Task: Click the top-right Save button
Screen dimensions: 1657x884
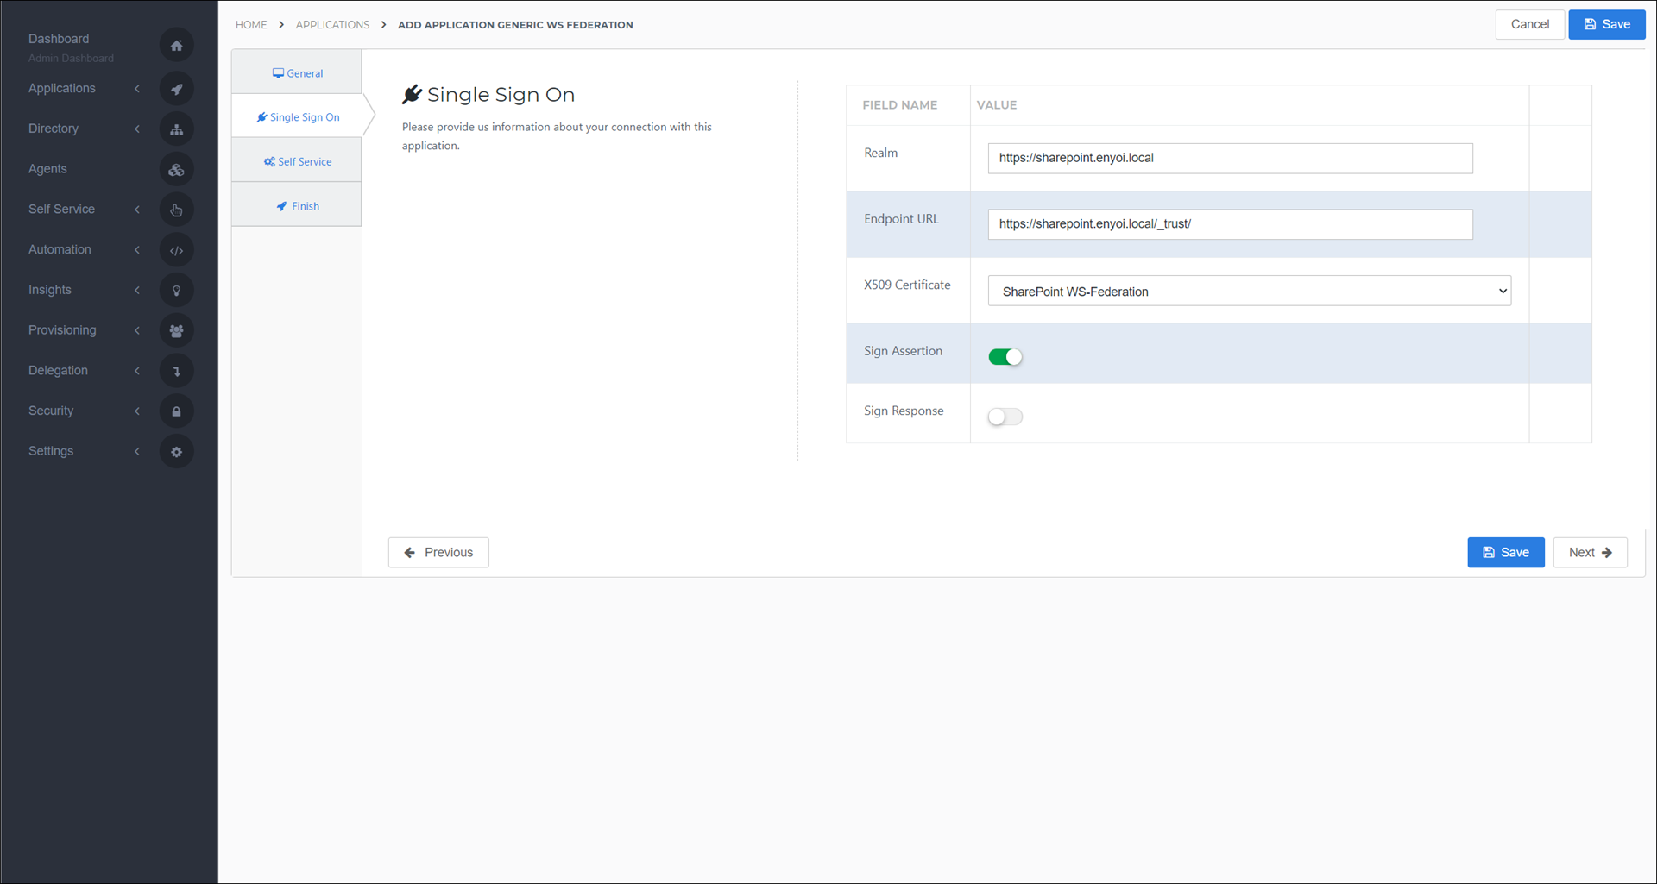Action: [1607, 24]
